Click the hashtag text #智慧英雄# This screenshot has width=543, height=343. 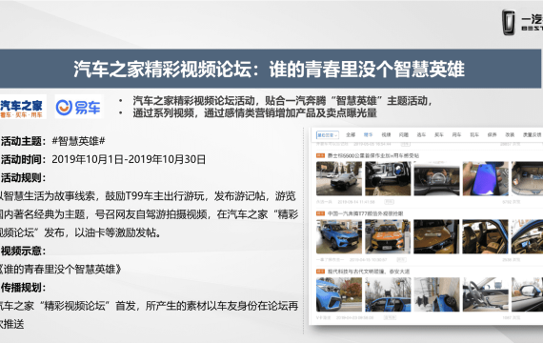pos(79,141)
